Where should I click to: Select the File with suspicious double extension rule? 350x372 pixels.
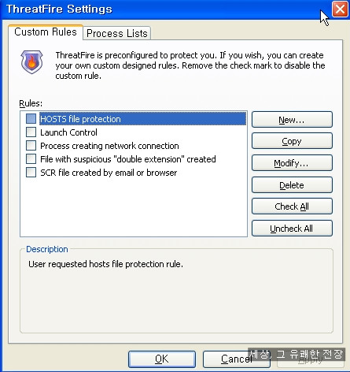point(128,159)
